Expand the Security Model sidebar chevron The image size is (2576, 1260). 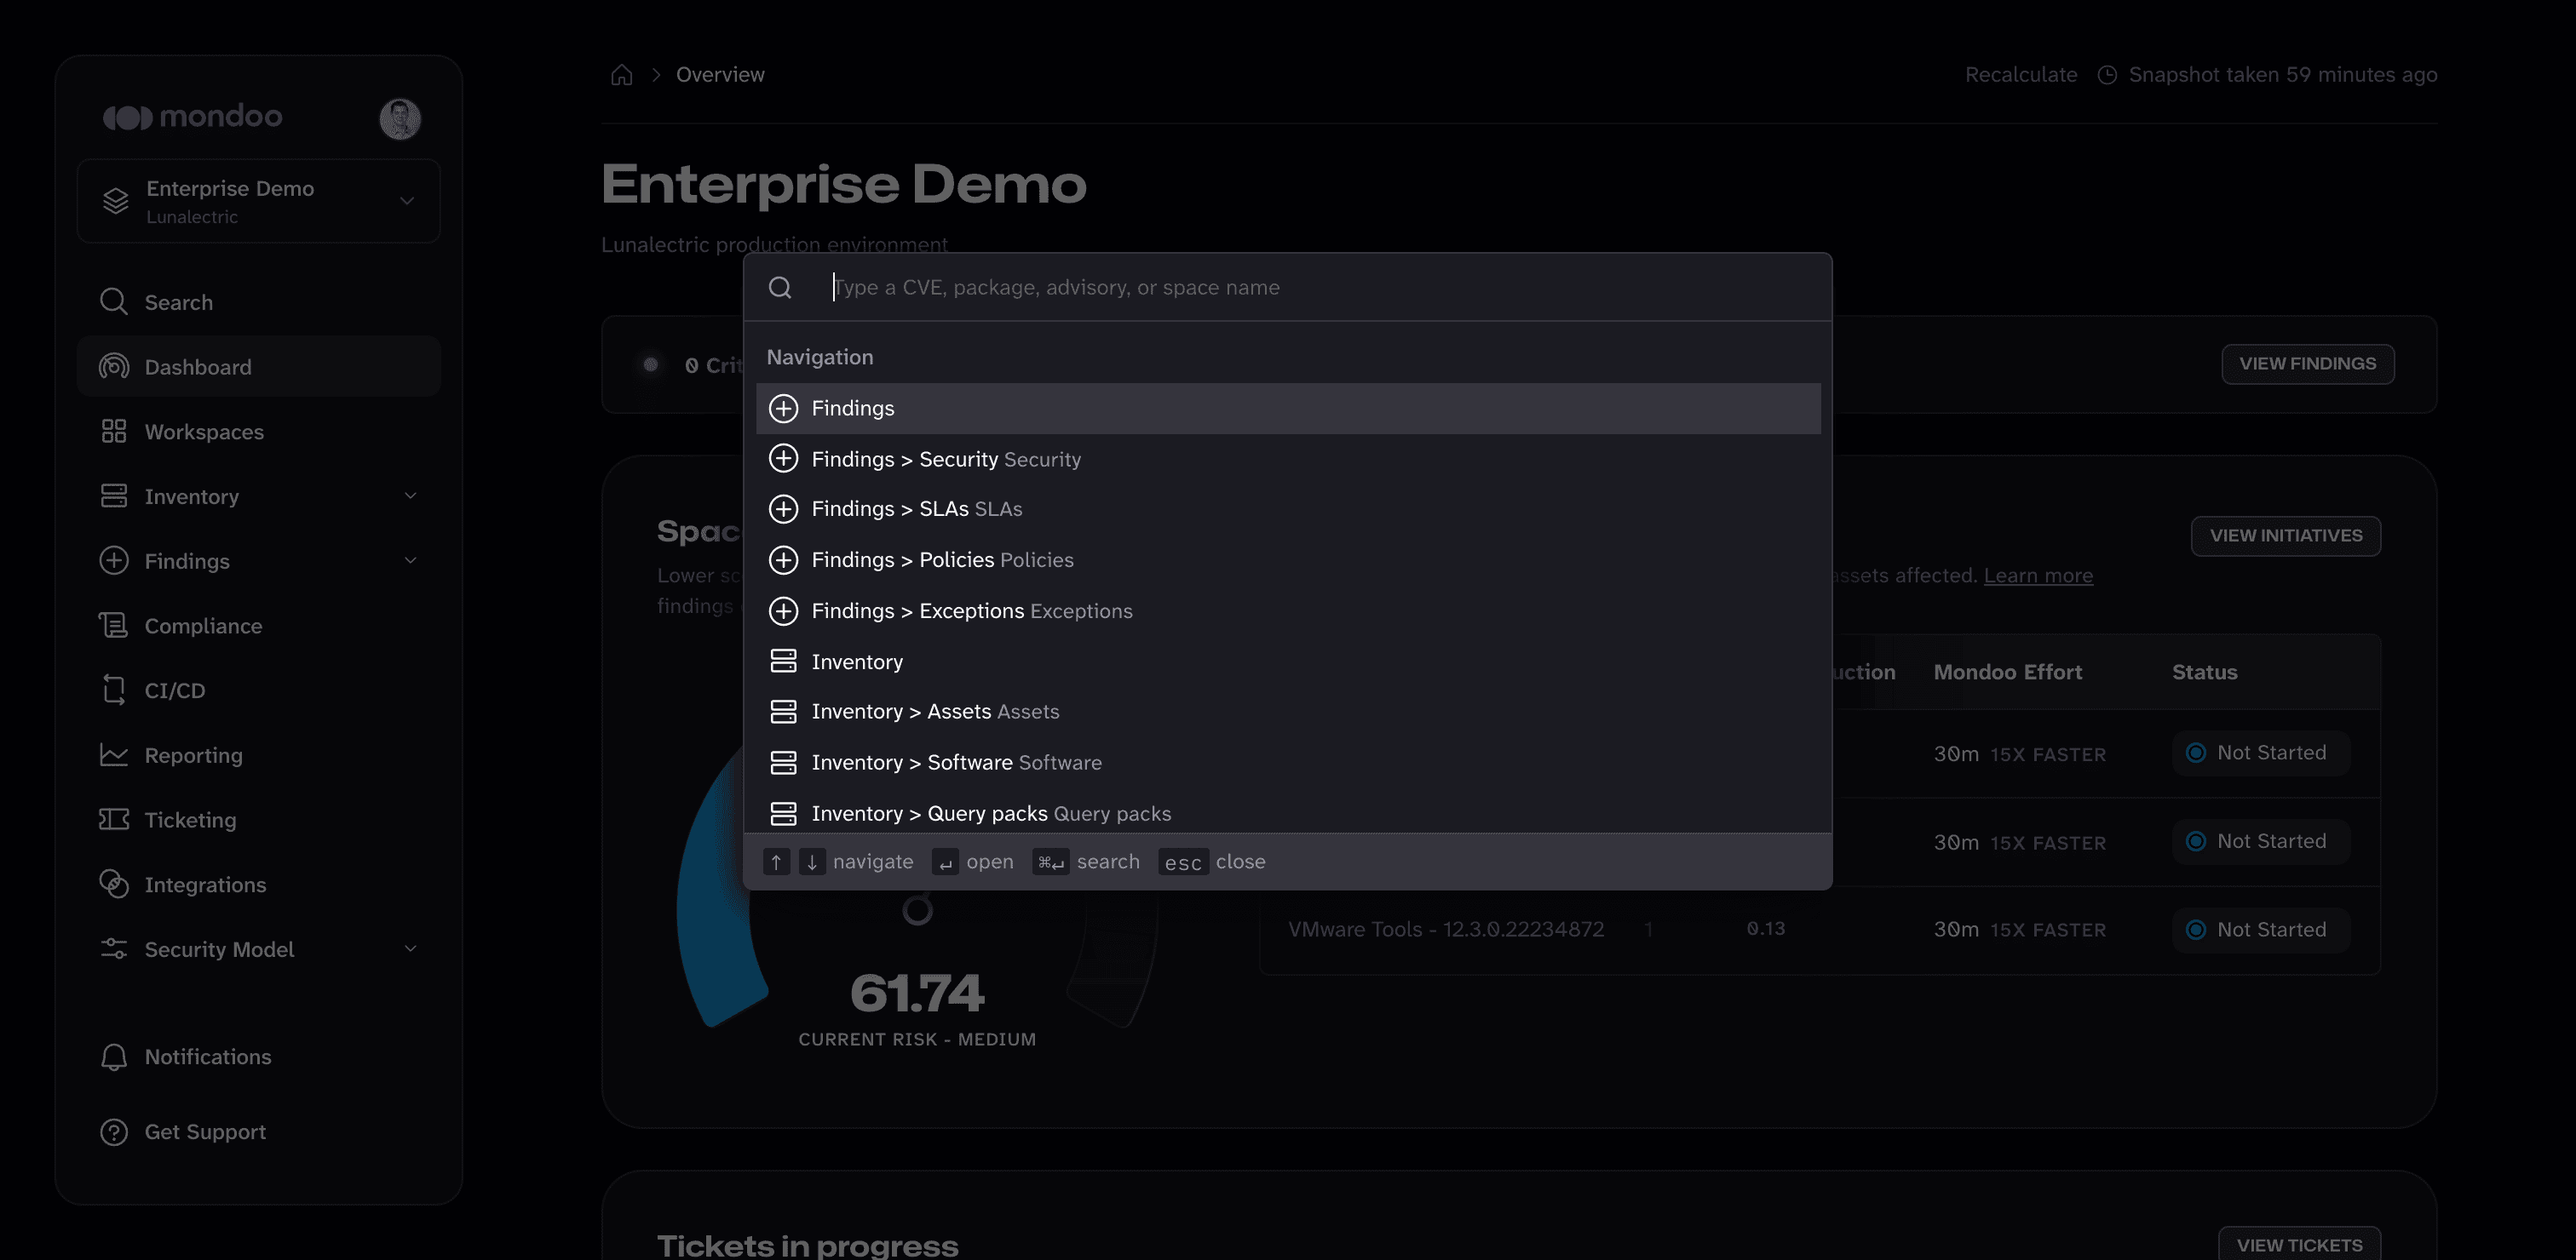[410, 949]
